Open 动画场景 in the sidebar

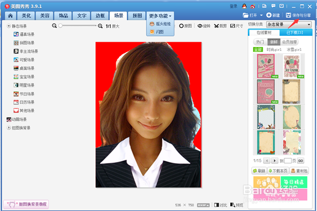coord(16,119)
